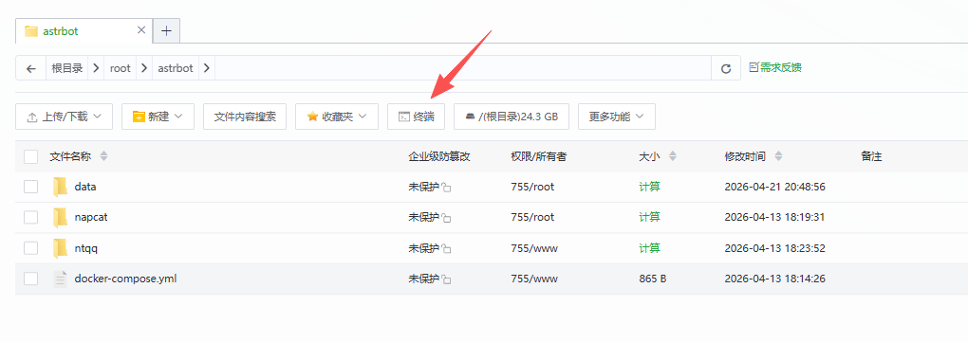Expand chevron after root breadcrumb

click(x=144, y=68)
